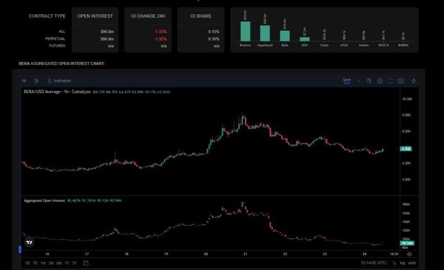Click the Save chart layout button

tap(347, 81)
